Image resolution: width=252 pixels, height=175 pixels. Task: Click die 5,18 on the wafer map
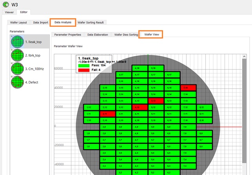click(156, 68)
